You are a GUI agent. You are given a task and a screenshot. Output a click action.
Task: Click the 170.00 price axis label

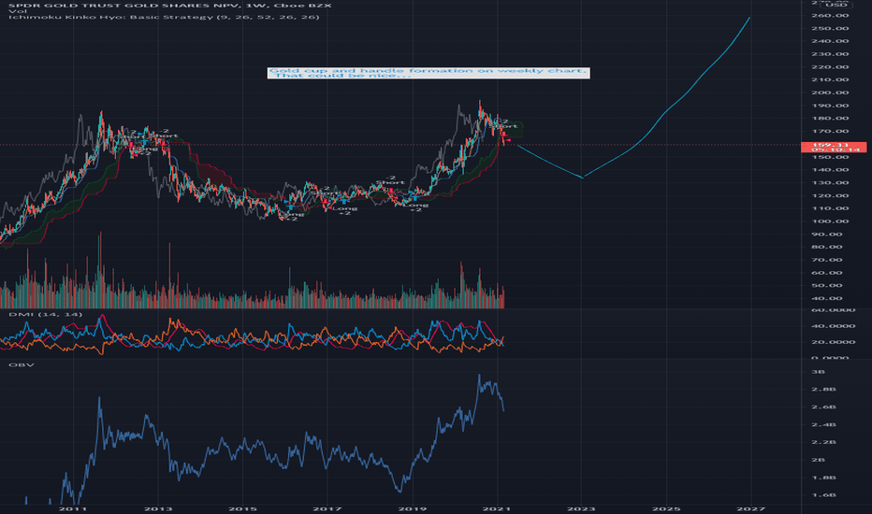pos(830,132)
